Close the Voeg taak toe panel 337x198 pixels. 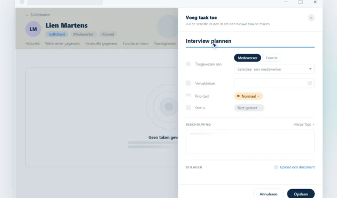click(x=311, y=17)
